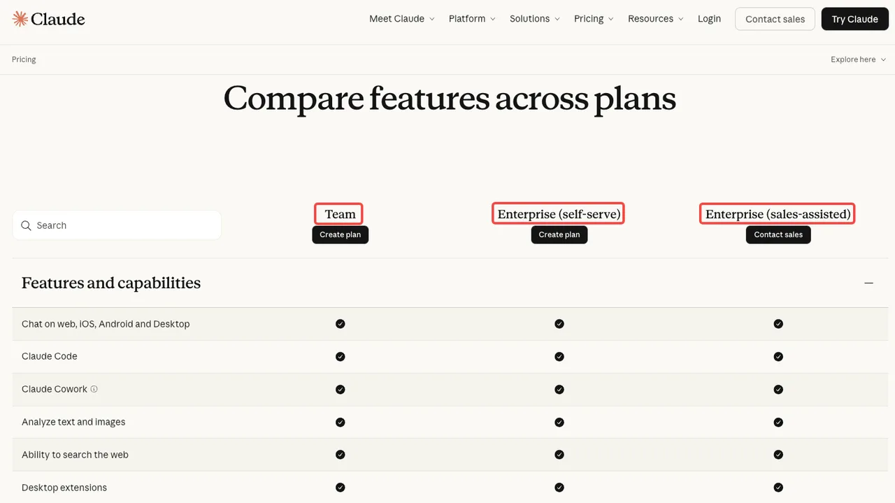Click the Team checkmark for Ability to search the web
Screen dimensions: 895x503
tap(341, 455)
